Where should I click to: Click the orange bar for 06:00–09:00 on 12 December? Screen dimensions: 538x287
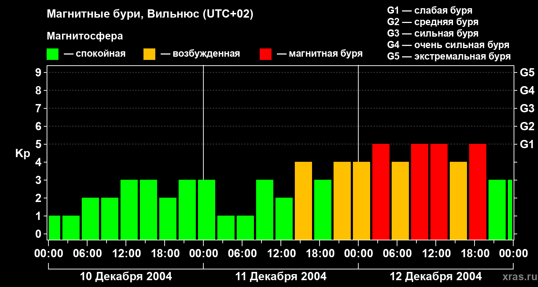coord(400,201)
